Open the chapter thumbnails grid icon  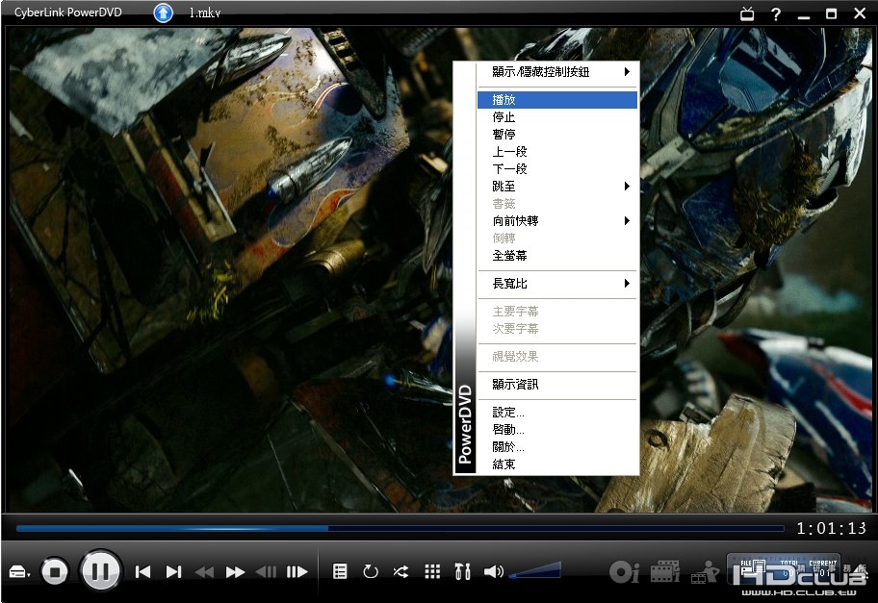tap(431, 571)
